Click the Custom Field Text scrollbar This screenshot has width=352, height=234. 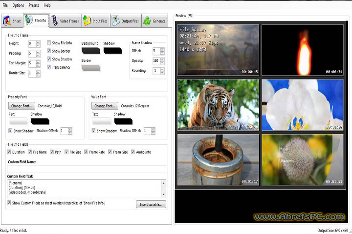pos(164,189)
